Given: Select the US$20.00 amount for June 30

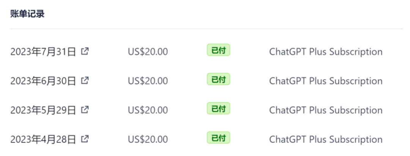Looking at the screenshot, I should pos(148,81).
